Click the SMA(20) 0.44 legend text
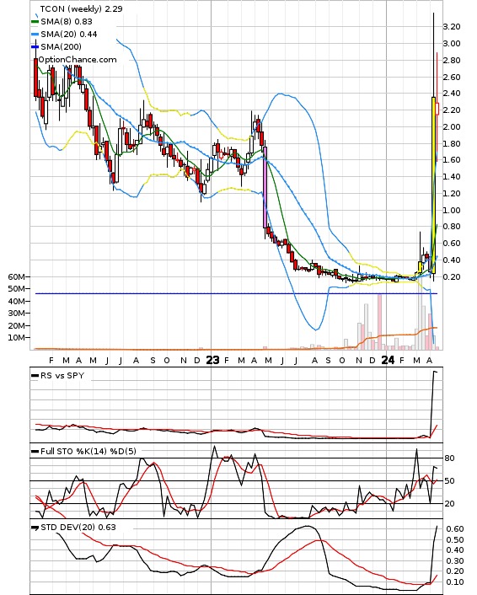This screenshot has width=477, height=595. [69, 35]
